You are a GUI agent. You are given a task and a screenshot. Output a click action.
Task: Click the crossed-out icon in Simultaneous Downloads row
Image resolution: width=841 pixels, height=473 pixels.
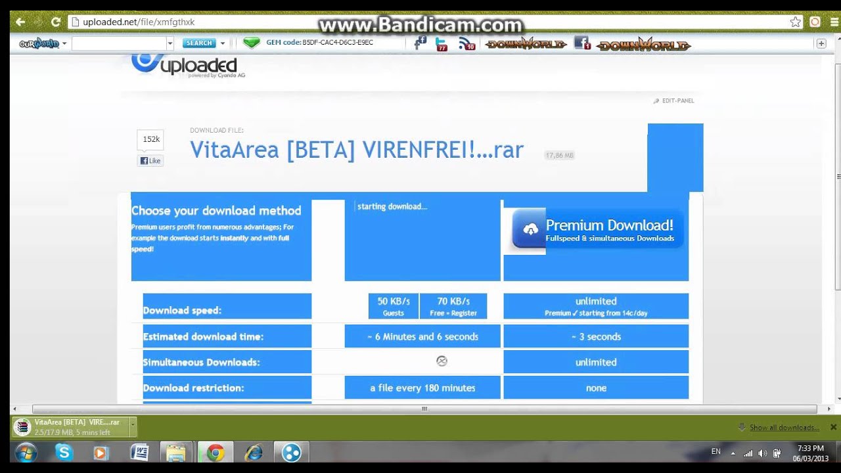tap(442, 361)
